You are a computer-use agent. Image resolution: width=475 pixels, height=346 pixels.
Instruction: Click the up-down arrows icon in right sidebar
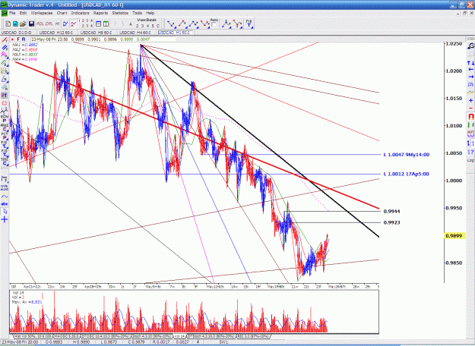pos(470,63)
